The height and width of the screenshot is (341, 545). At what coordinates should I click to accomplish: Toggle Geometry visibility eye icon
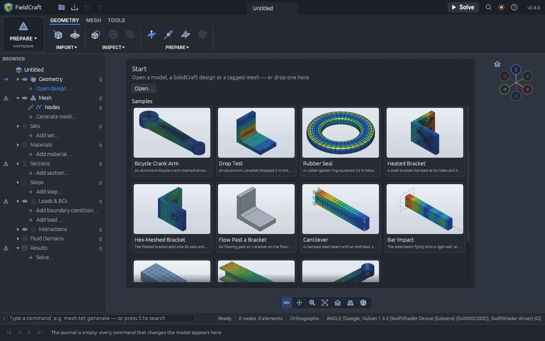[25, 79]
